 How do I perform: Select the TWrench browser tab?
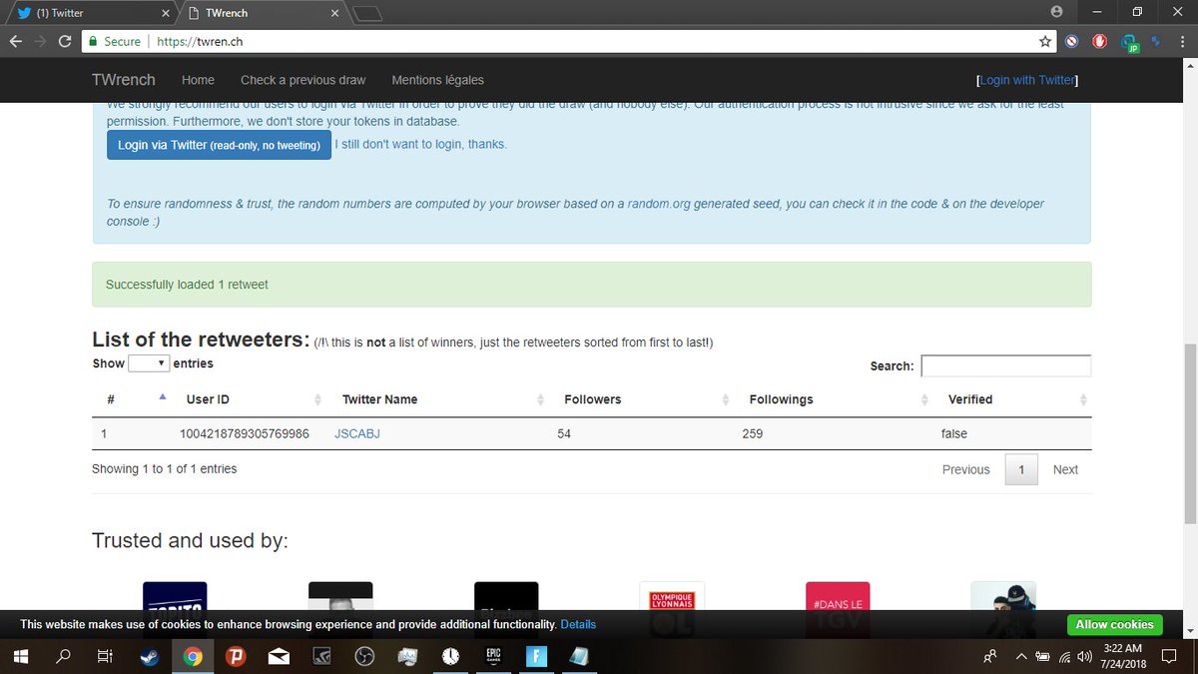click(x=260, y=13)
